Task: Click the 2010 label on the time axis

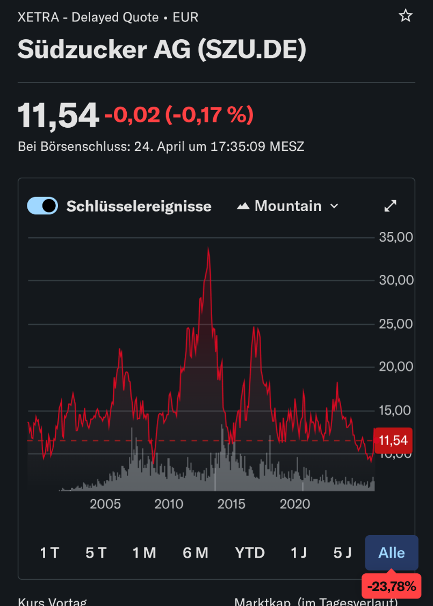Action: (x=169, y=504)
